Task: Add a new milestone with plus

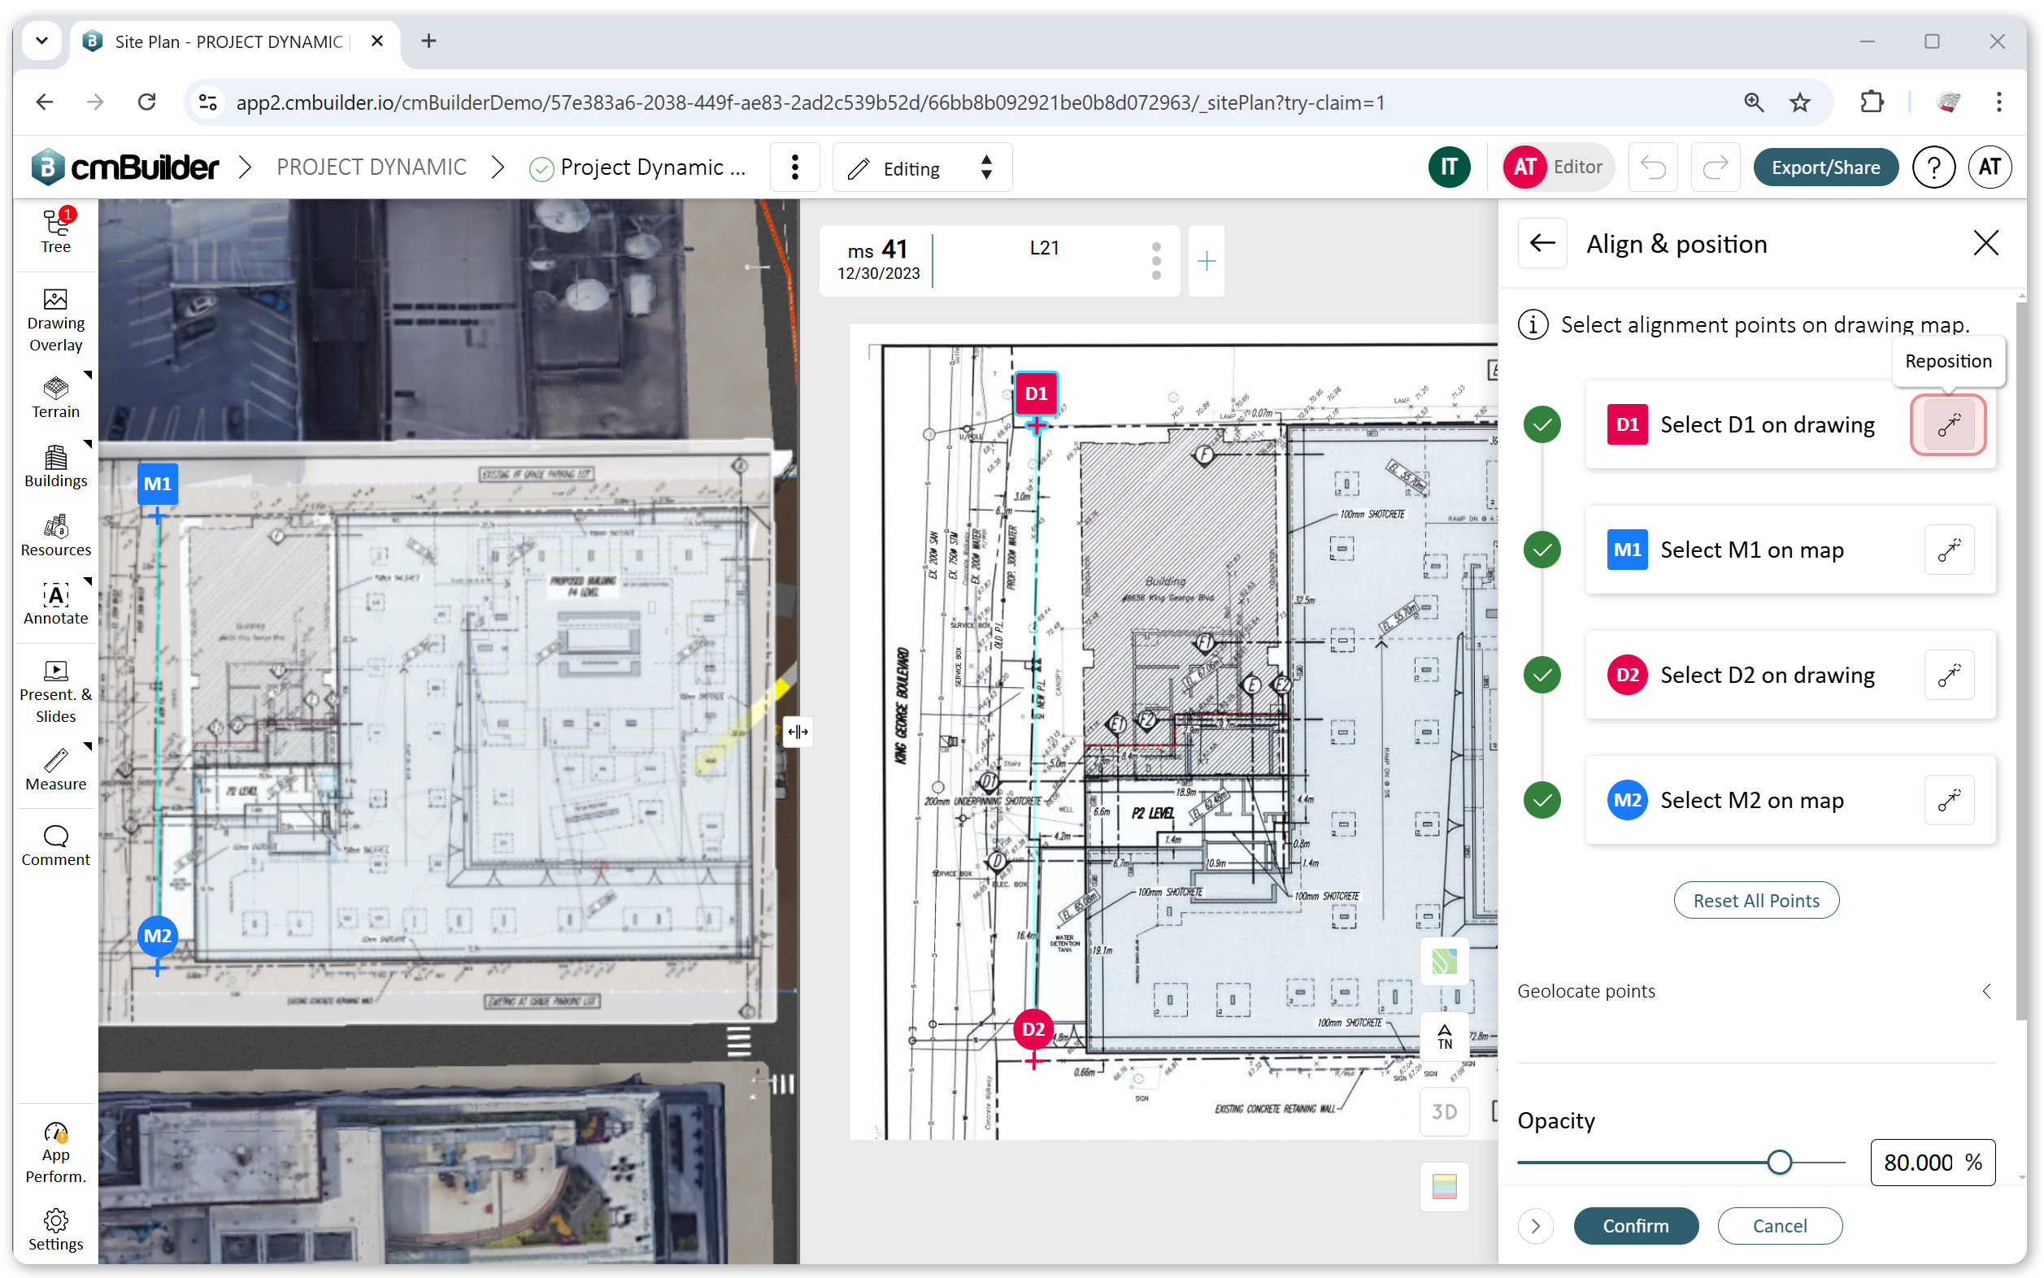Action: (x=1207, y=261)
